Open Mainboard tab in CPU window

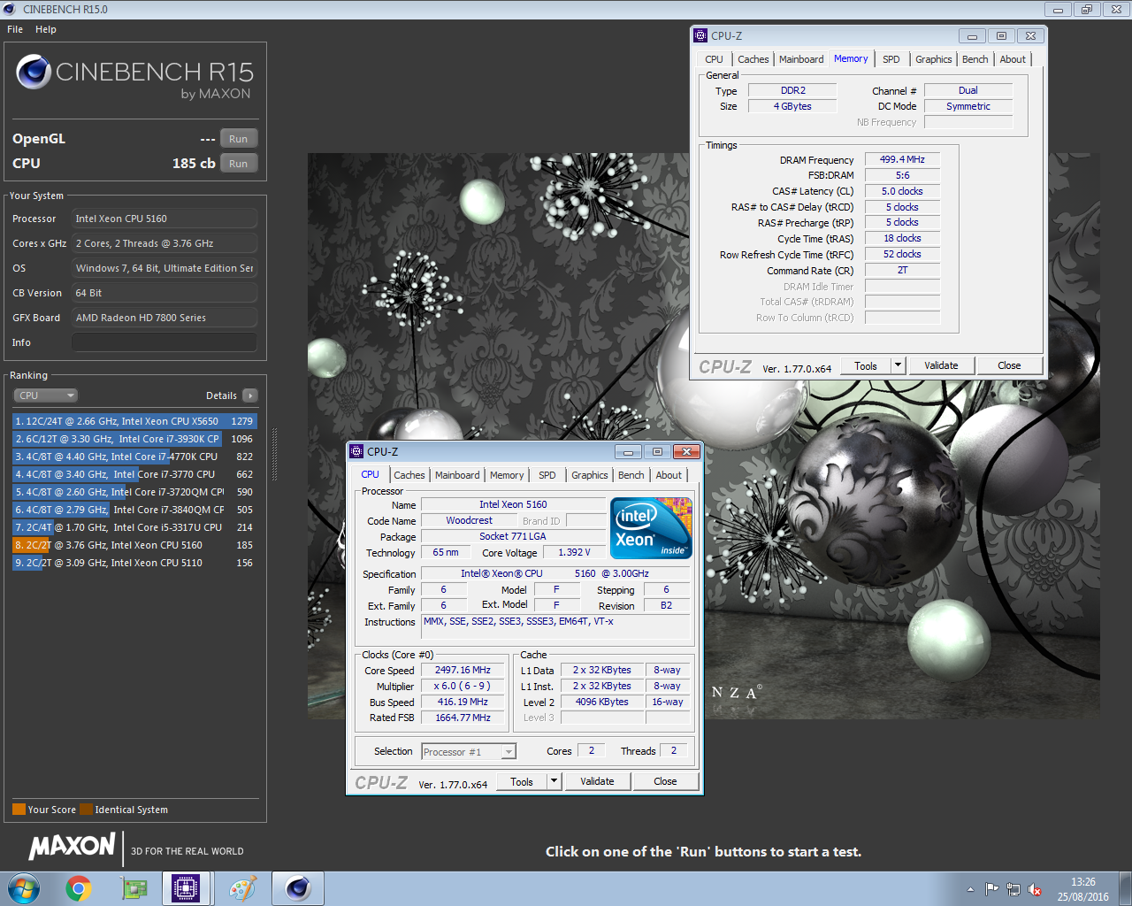[x=457, y=475]
